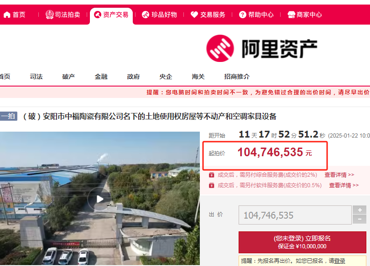Click the heart icon beside 交易服务
Screen dimensions: 370x266
(194, 15)
